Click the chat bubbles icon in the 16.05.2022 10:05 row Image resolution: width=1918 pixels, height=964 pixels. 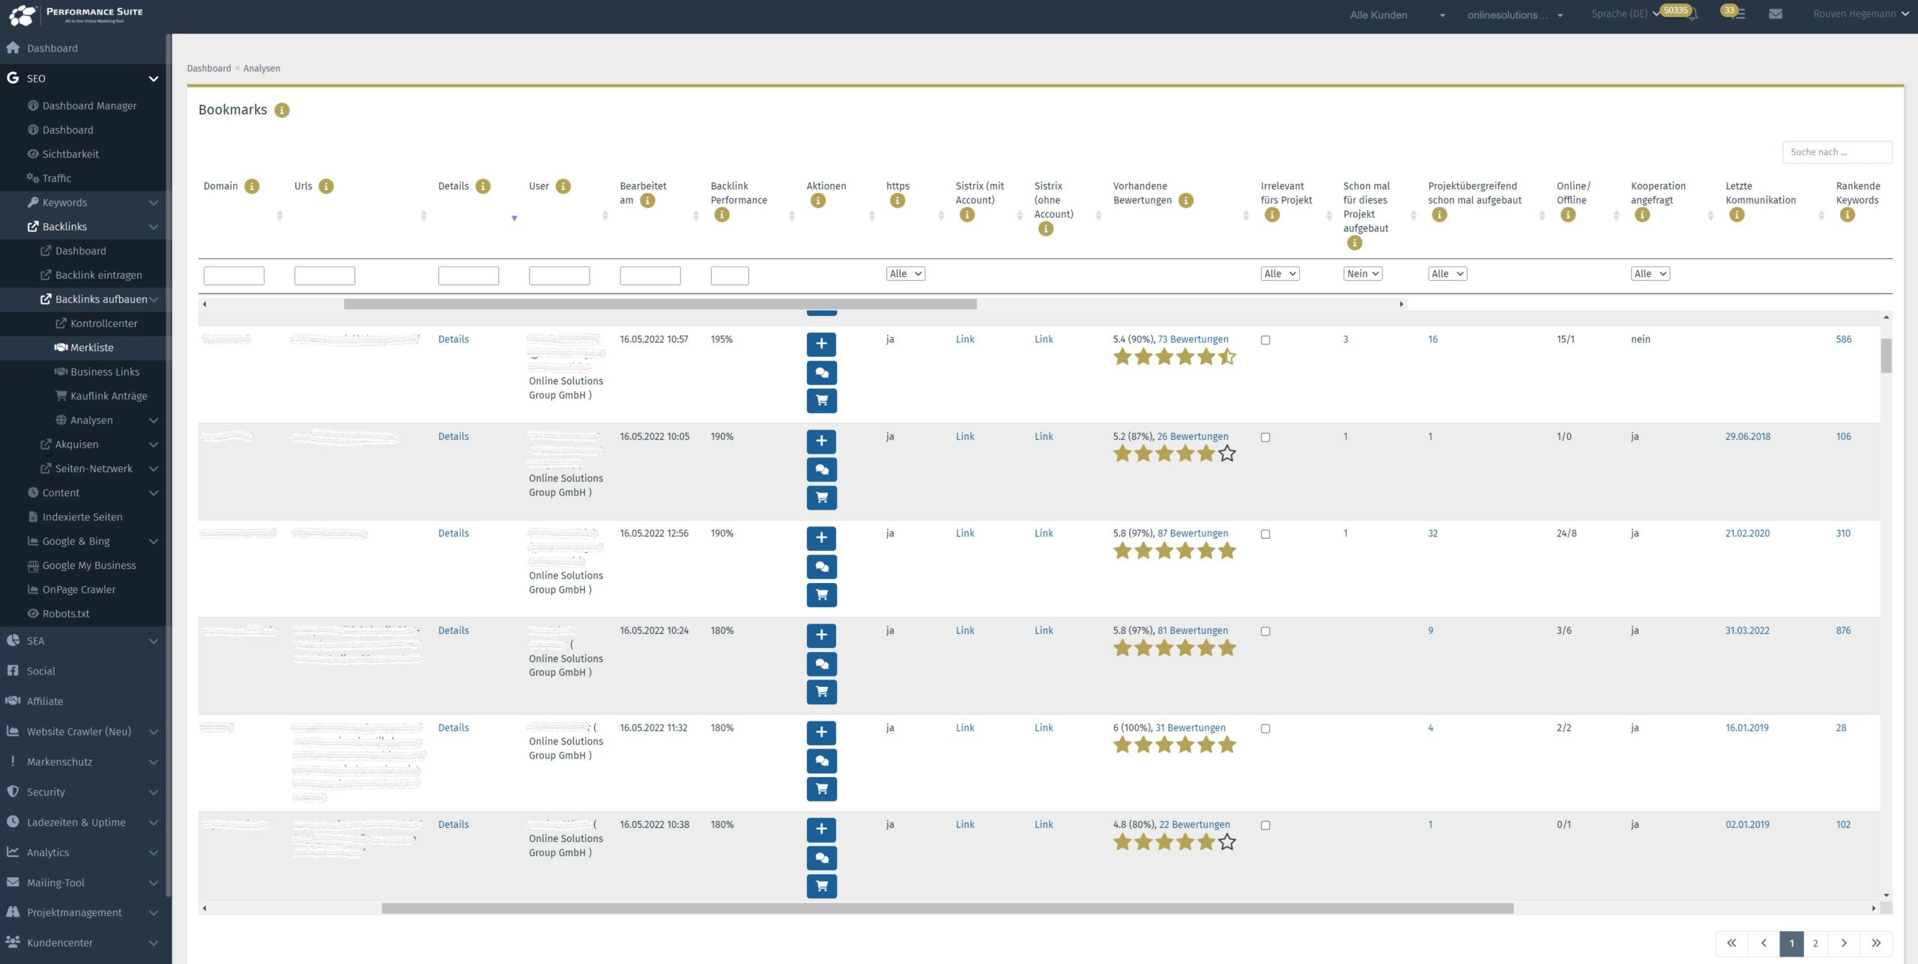click(821, 469)
